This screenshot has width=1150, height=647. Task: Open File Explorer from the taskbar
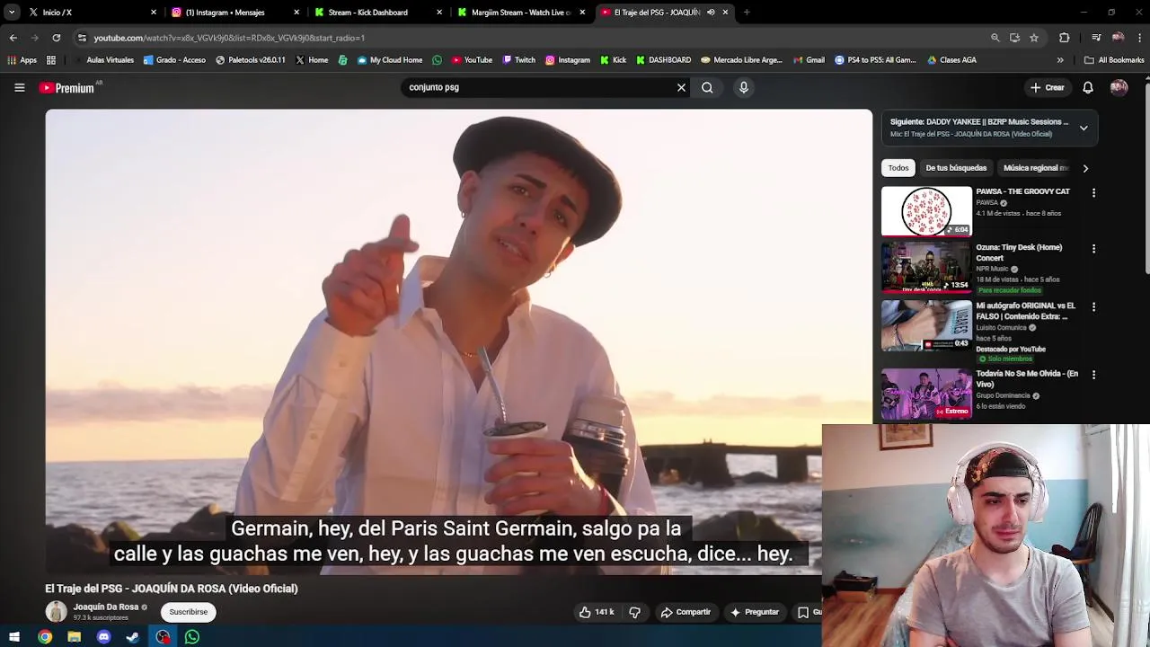(x=75, y=637)
